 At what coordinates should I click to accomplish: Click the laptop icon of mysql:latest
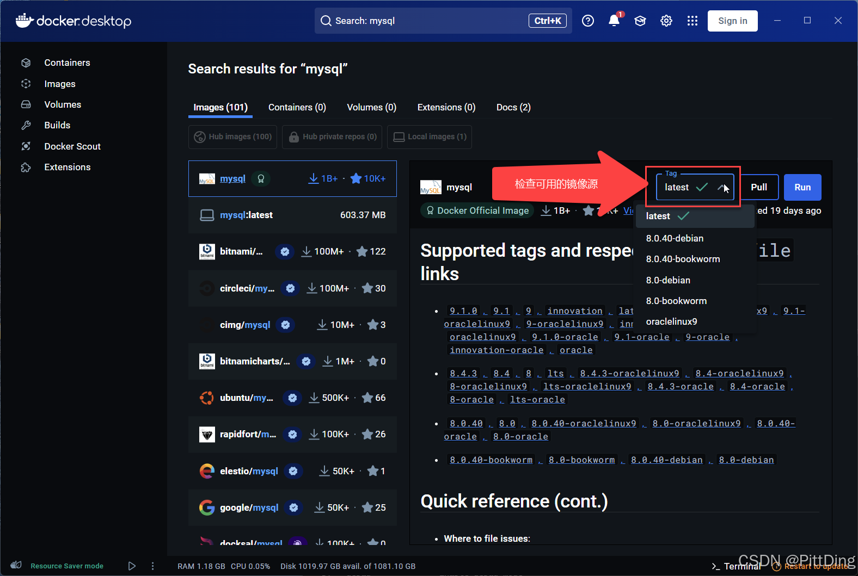(207, 215)
